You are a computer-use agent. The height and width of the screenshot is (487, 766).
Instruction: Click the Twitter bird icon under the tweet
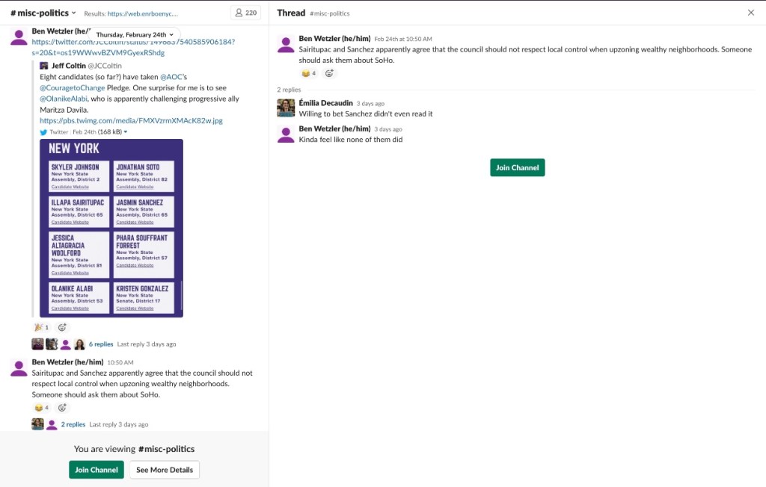pos(43,131)
